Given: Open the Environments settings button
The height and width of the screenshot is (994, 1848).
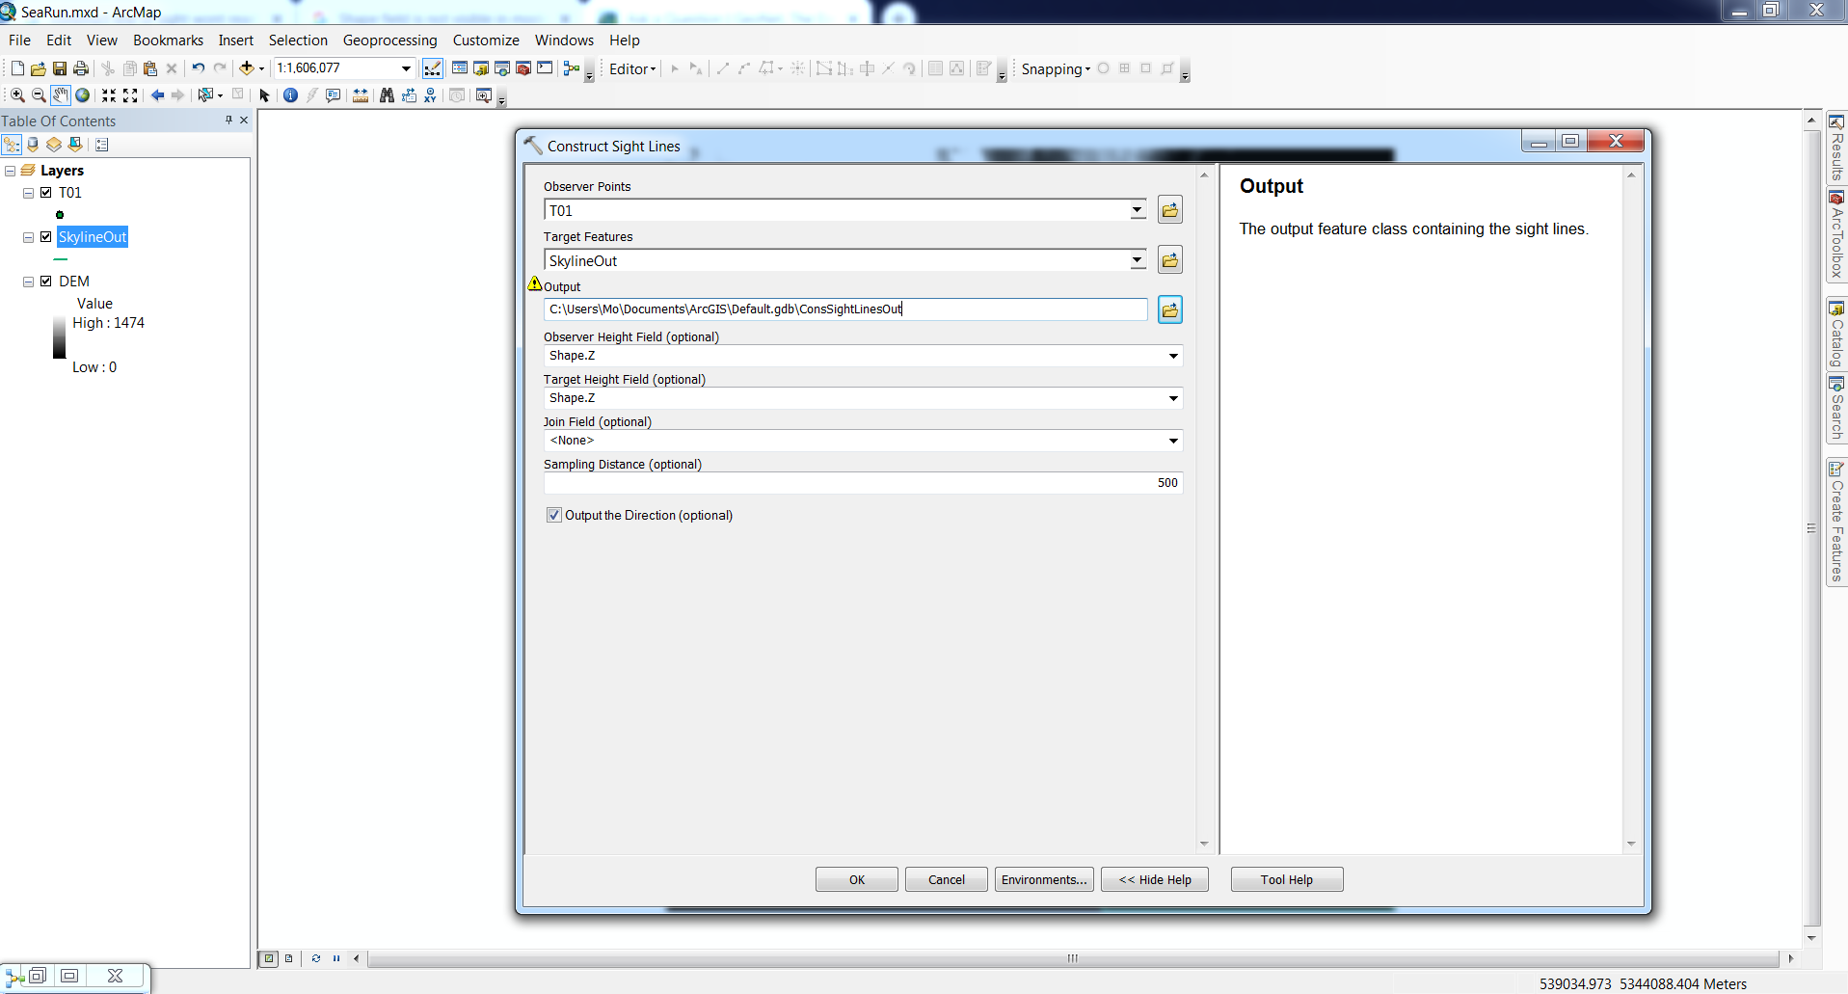Looking at the screenshot, I should click(x=1044, y=879).
